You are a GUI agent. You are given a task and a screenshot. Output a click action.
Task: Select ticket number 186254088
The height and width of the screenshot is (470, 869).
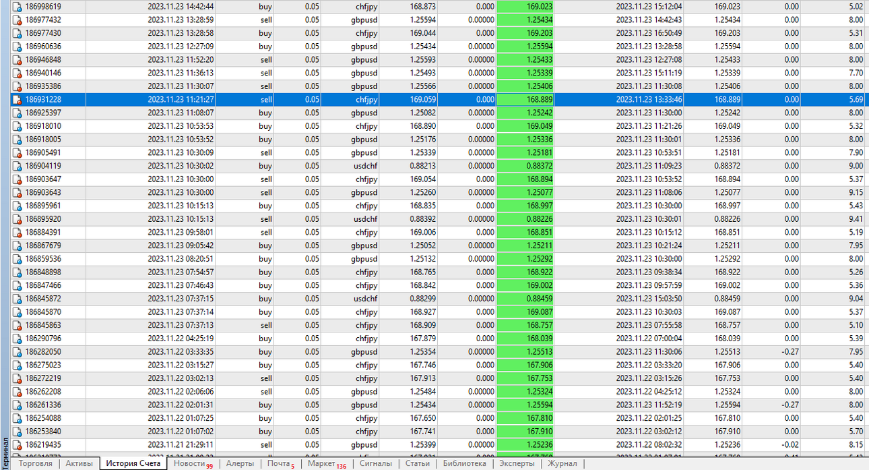tap(43, 418)
